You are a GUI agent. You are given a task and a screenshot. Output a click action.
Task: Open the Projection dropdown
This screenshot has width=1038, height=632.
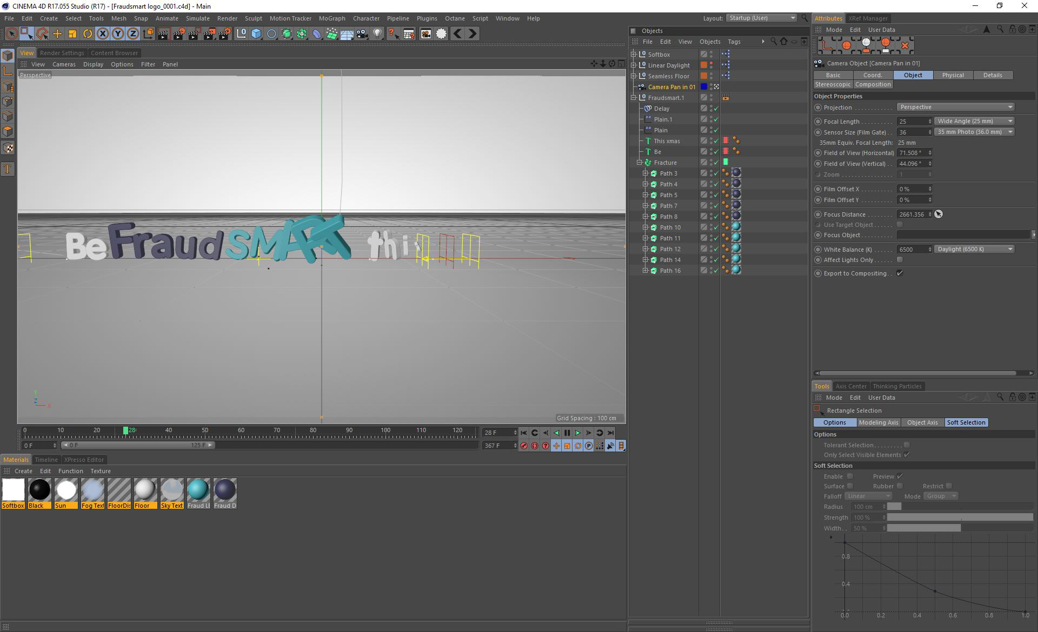point(955,107)
